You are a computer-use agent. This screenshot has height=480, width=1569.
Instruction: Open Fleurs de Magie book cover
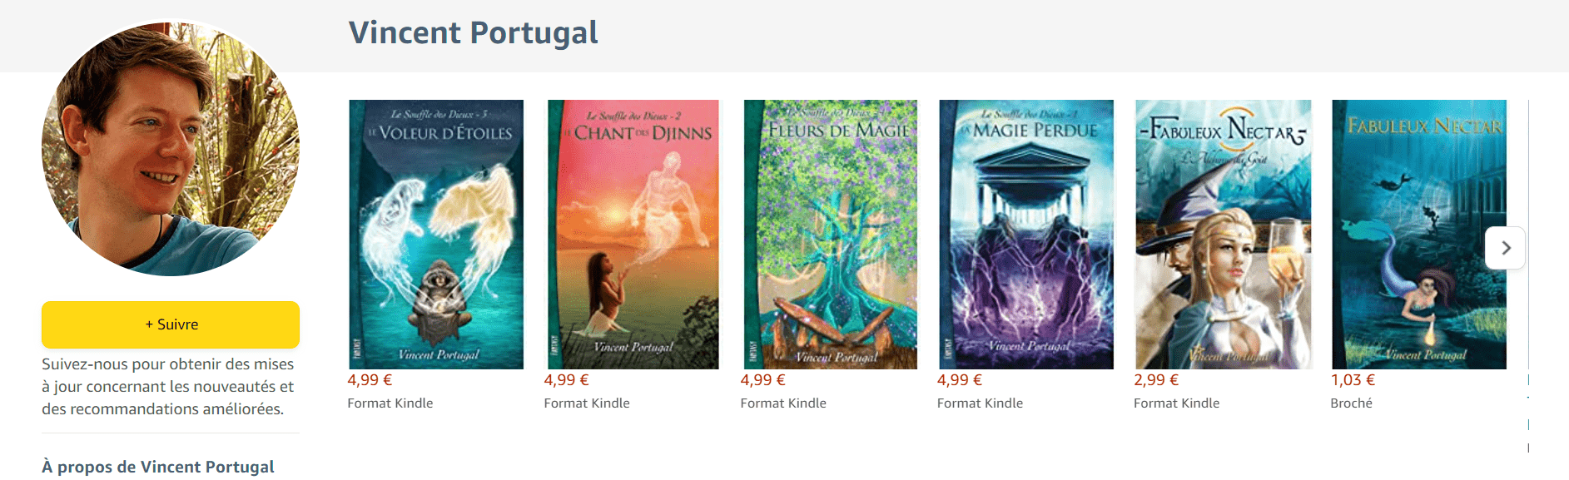830,235
